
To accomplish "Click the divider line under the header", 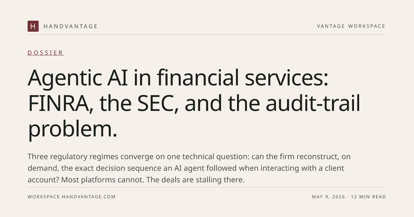I will [x=207, y=34].
